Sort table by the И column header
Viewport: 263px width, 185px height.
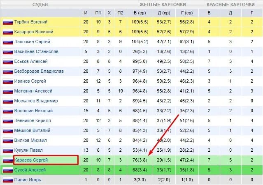tap(86, 13)
